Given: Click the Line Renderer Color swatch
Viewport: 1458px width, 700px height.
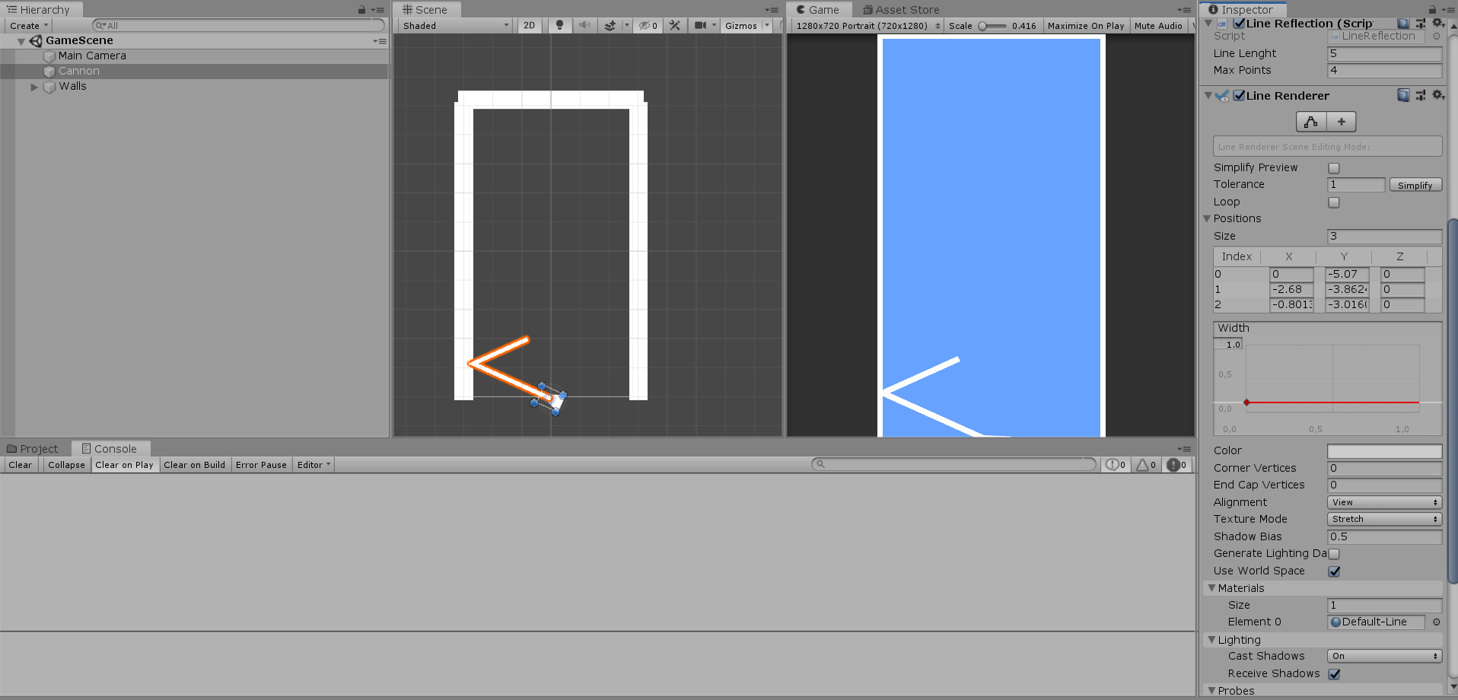Looking at the screenshot, I should [1384, 450].
